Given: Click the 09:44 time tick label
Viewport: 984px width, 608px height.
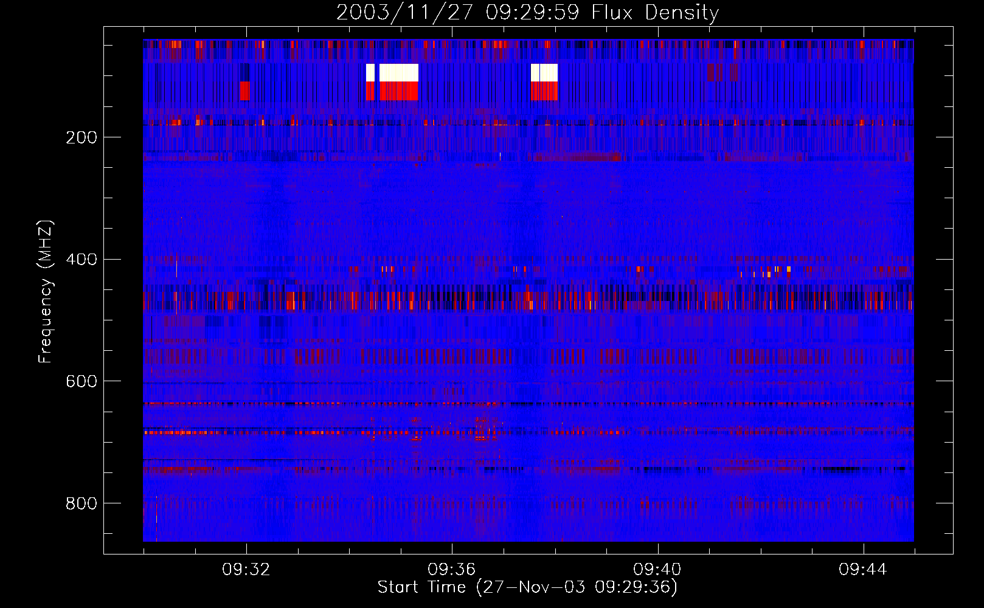Looking at the screenshot, I should 863,570.
